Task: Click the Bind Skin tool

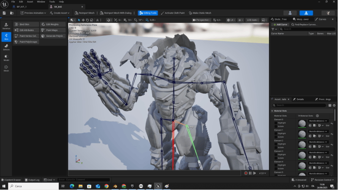Action: coord(26,24)
